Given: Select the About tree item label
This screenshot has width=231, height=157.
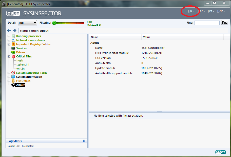Looking at the screenshot, I should (x=20, y=85).
